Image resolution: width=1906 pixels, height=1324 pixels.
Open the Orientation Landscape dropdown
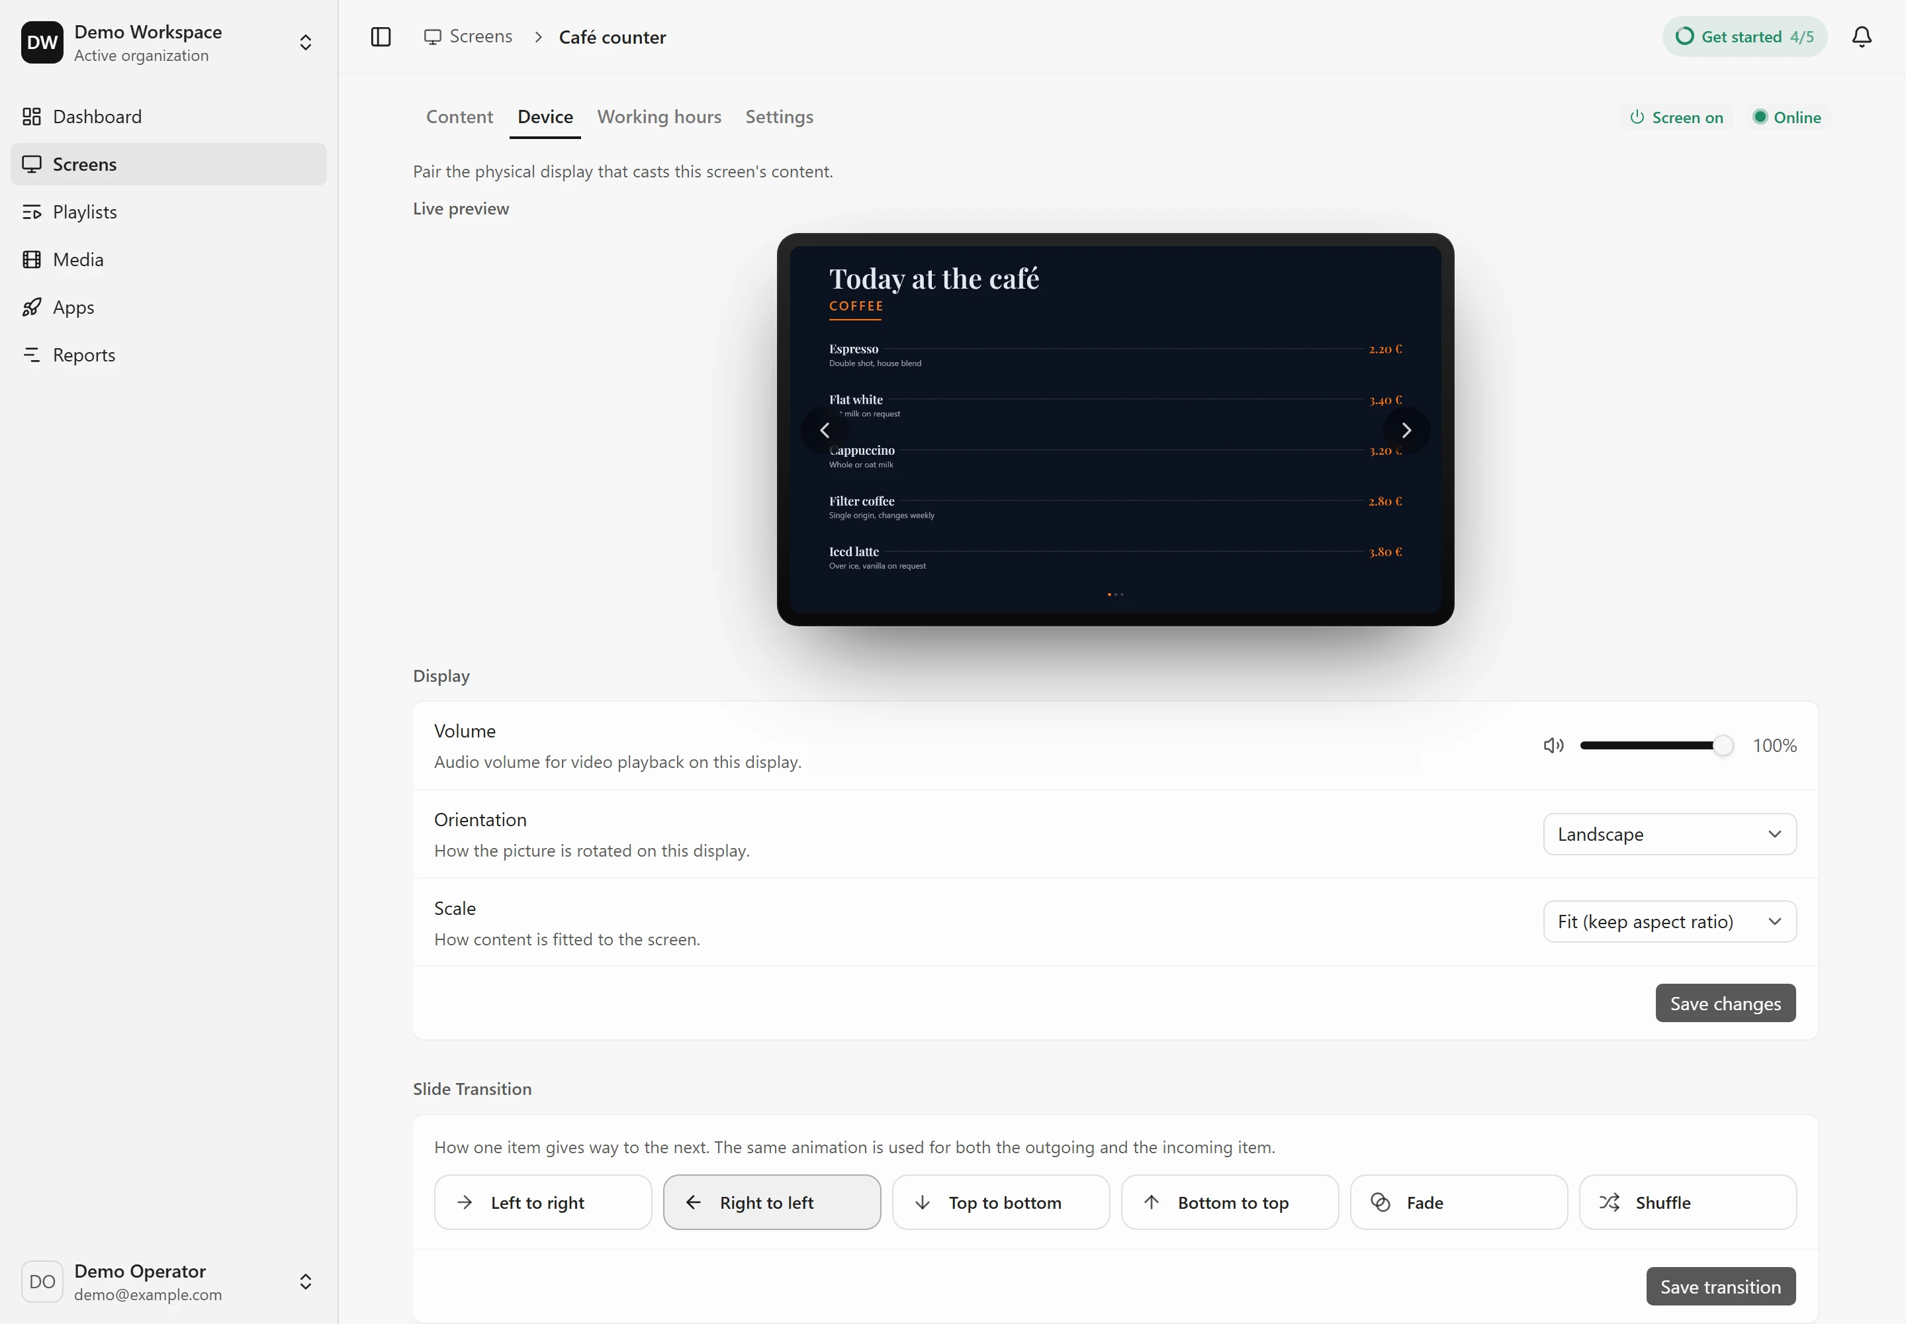1669,835
